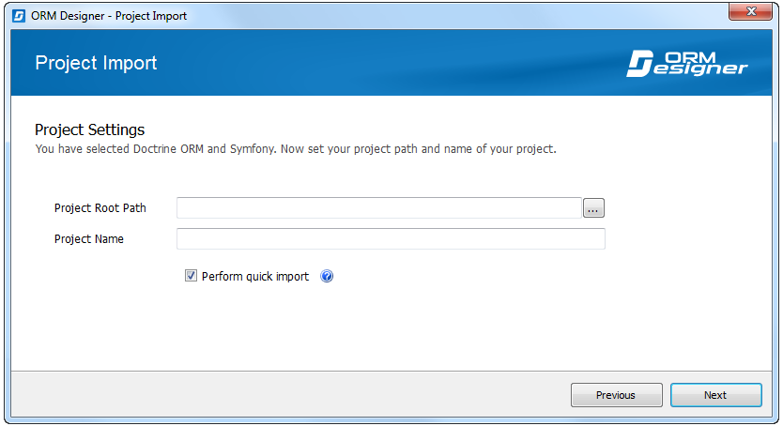The image size is (783, 426).
Task: Focus the Project Name text field
Action: pyautogui.click(x=391, y=239)
